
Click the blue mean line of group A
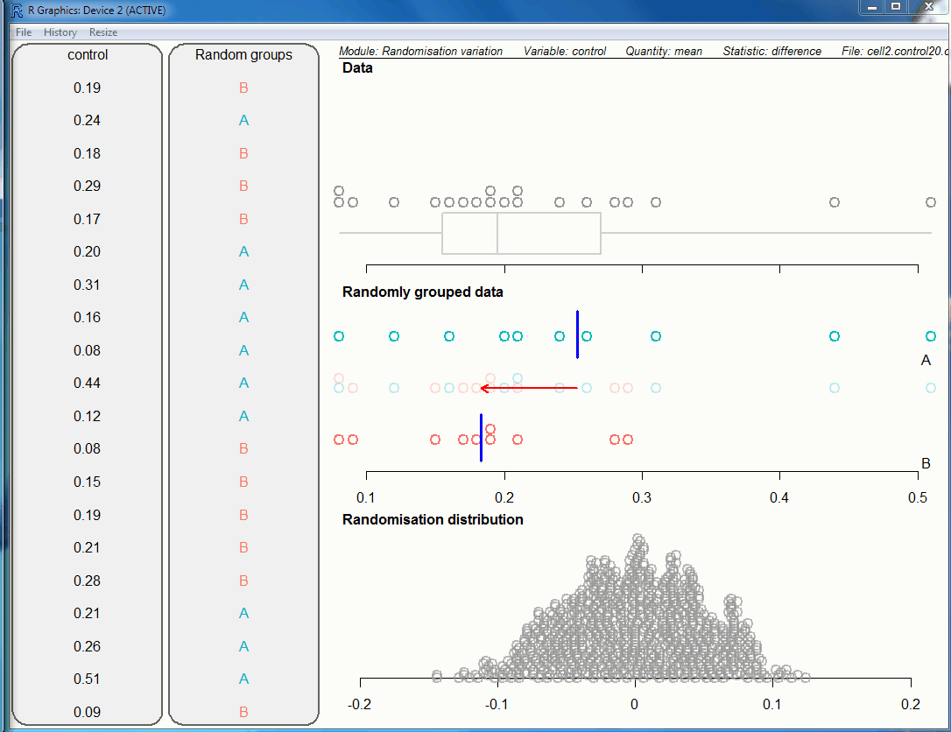[577, 334]
